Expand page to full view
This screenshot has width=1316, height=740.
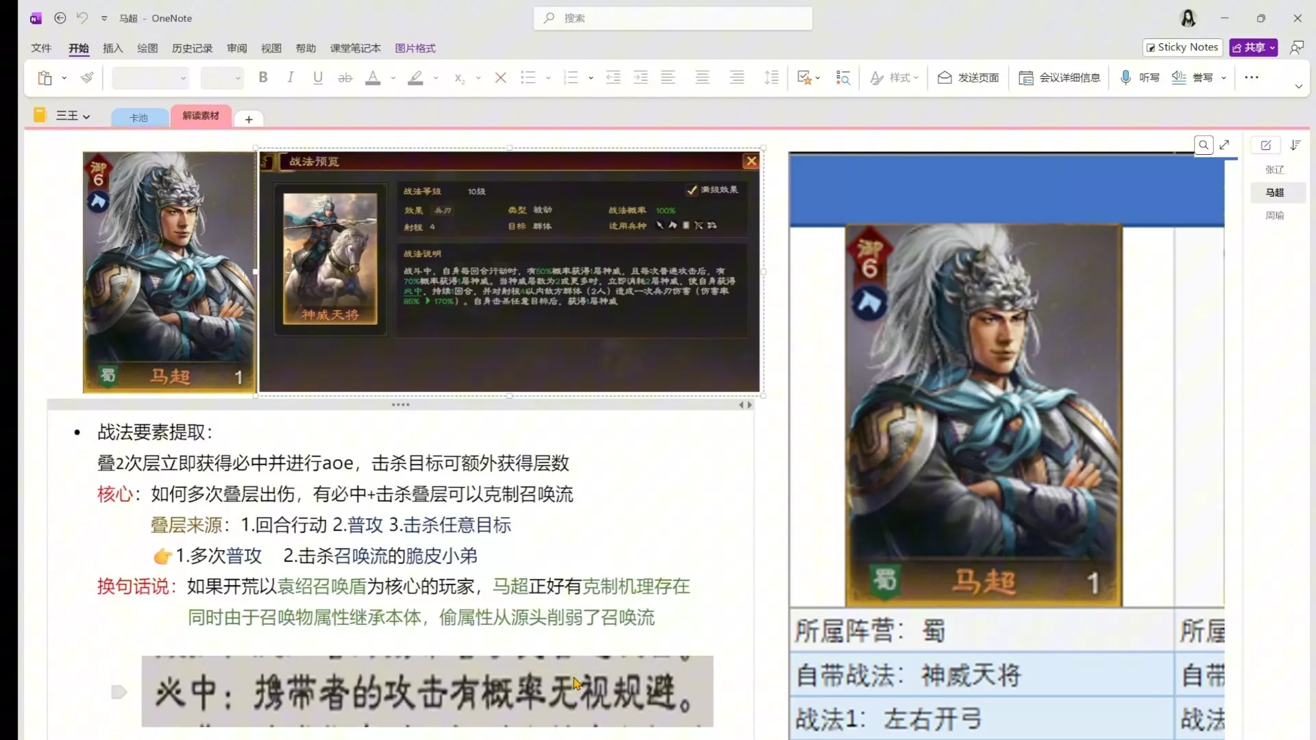coord(1225,145)
